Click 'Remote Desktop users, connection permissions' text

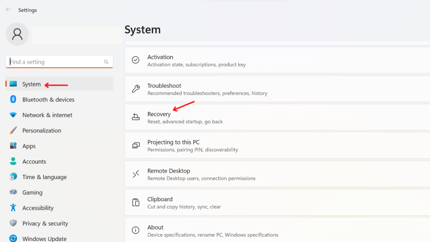201,178
